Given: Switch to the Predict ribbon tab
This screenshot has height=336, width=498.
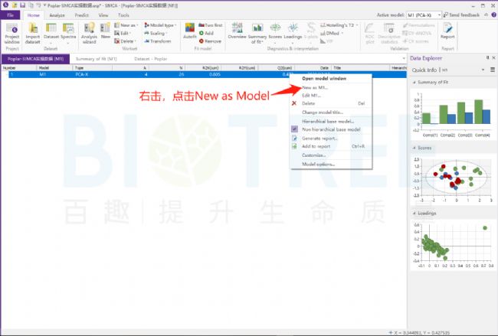Looking at the screenshot, I should tap(82, 15).
